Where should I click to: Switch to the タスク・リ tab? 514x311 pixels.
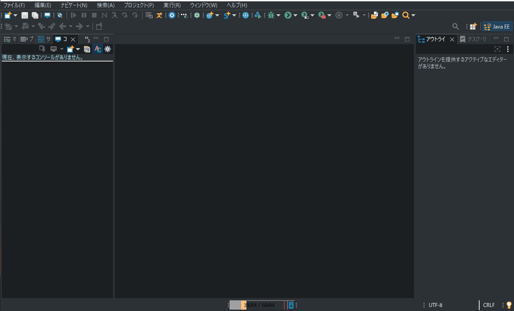(x=473, y=39)
